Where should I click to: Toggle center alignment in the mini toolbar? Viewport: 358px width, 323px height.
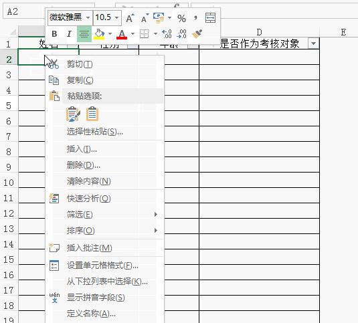tap(84, 34)
